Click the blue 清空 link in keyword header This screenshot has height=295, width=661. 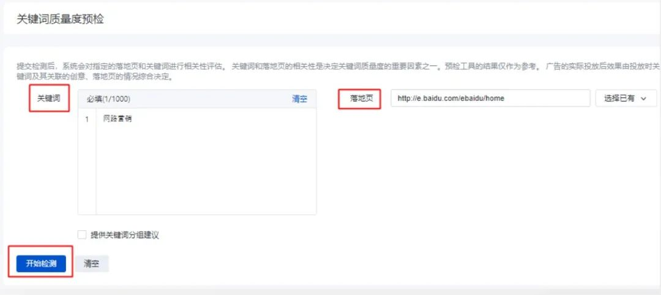pos(299,99)
